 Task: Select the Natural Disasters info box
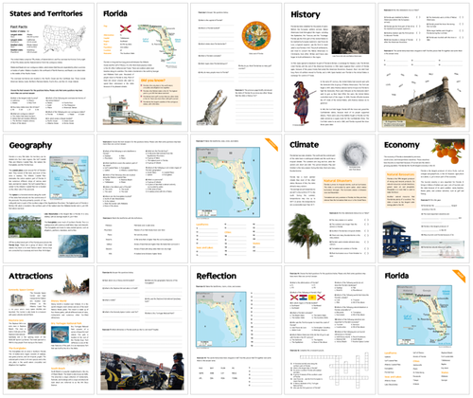click(345, 190)
